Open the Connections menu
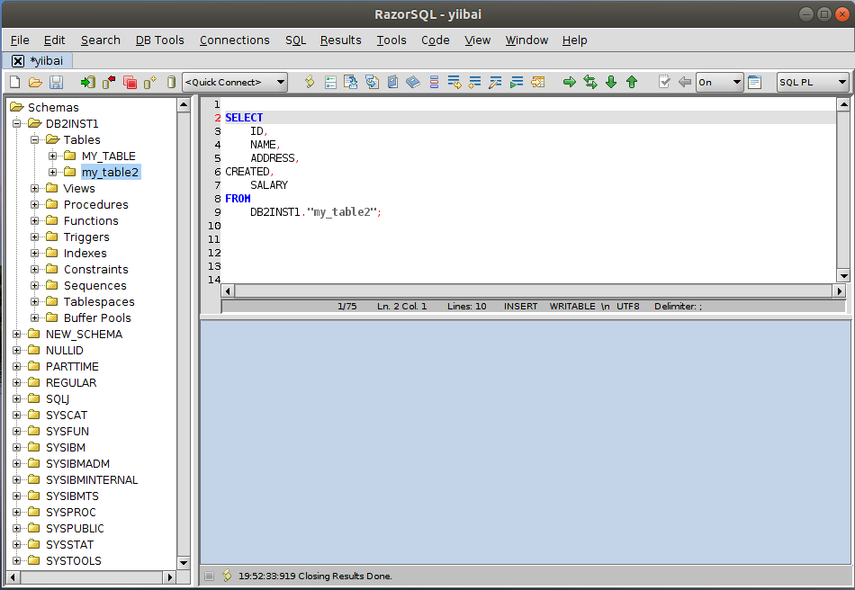 point(234,40)
